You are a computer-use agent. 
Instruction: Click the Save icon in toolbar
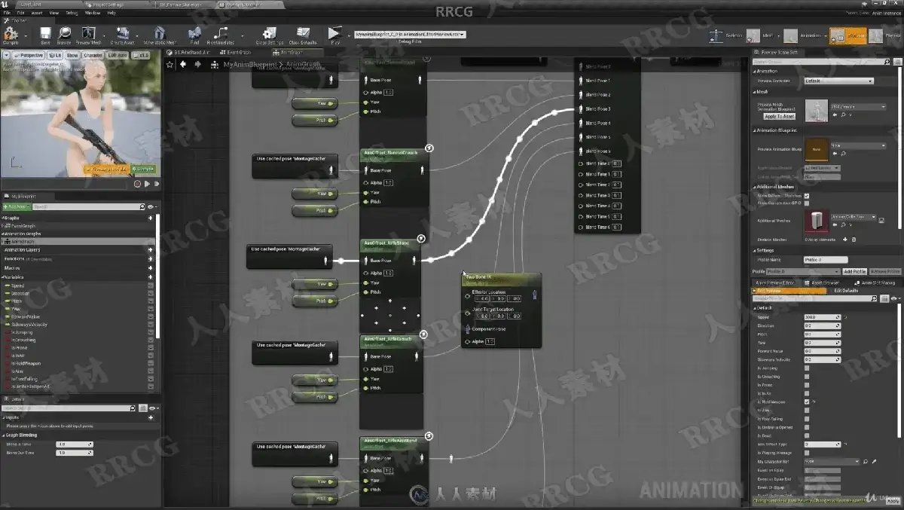point(45,35)
